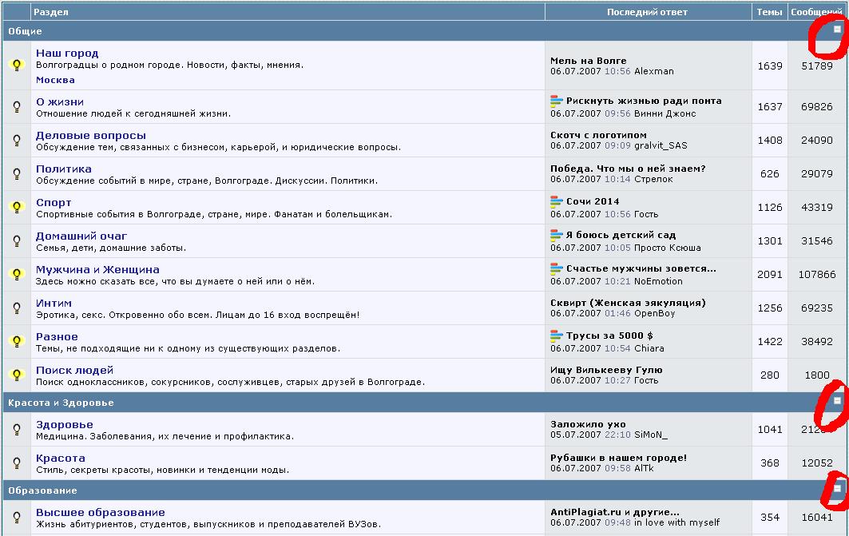Click the bulb icon next to Политика

pos(16,174)
